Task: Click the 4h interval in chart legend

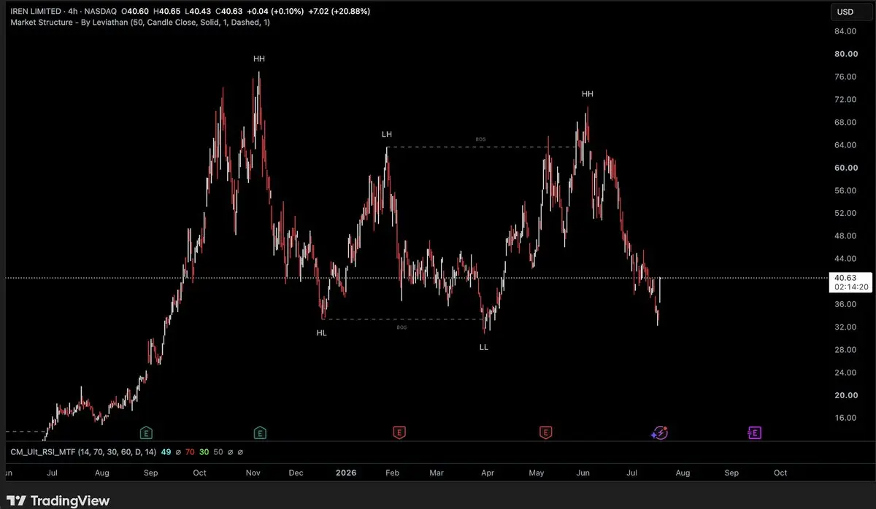Action: 74,12
